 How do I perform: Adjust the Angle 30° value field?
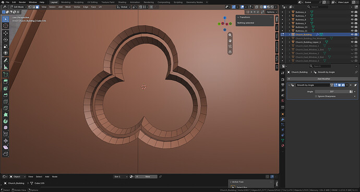(x=332, y=91)
